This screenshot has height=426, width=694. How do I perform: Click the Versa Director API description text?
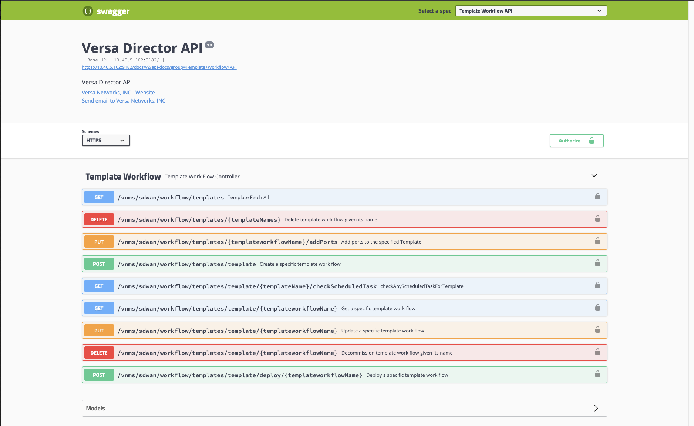107,82
